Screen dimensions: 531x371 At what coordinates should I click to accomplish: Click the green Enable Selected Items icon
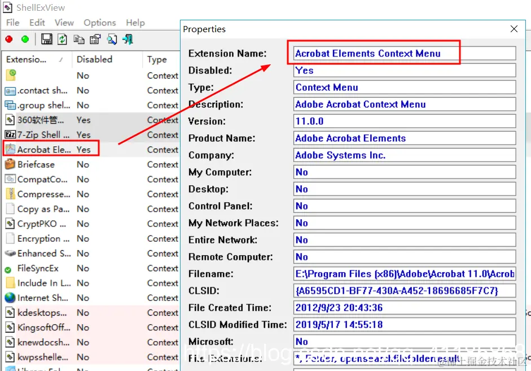pyautogui.click(x=25, y=40)
